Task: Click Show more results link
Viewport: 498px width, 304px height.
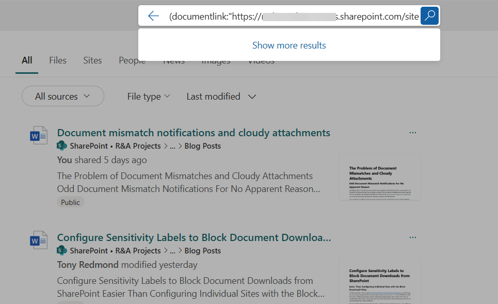Action: [289, 45]
